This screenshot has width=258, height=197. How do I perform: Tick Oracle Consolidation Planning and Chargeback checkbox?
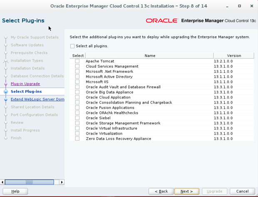[77, 102]
